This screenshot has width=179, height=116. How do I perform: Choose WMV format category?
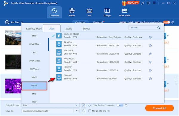click(34, 77)
